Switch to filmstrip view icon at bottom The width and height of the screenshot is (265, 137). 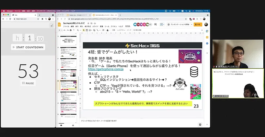[x=61, y=125]
